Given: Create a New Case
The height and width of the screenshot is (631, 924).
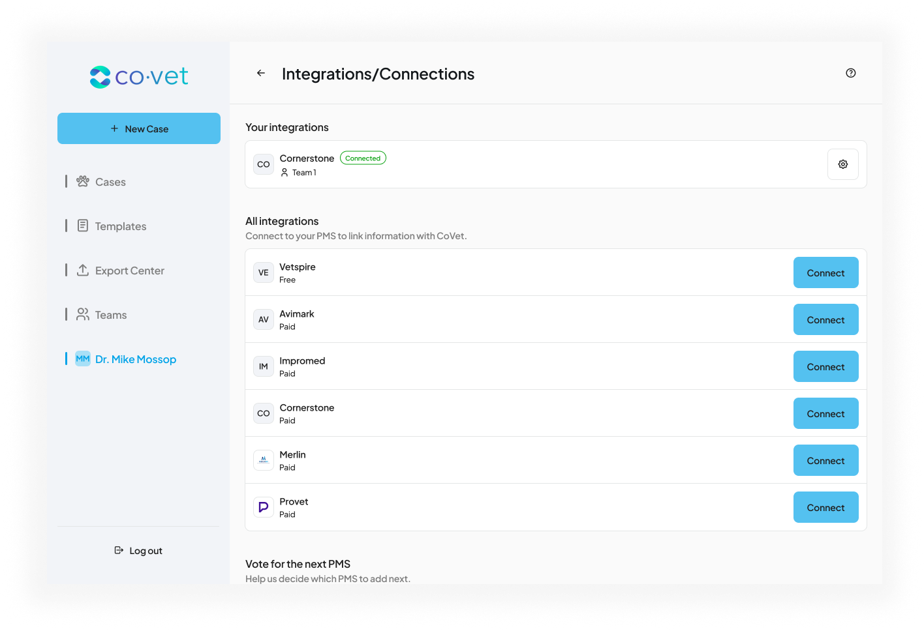Looking at the screenshot, I should [139, 128].
